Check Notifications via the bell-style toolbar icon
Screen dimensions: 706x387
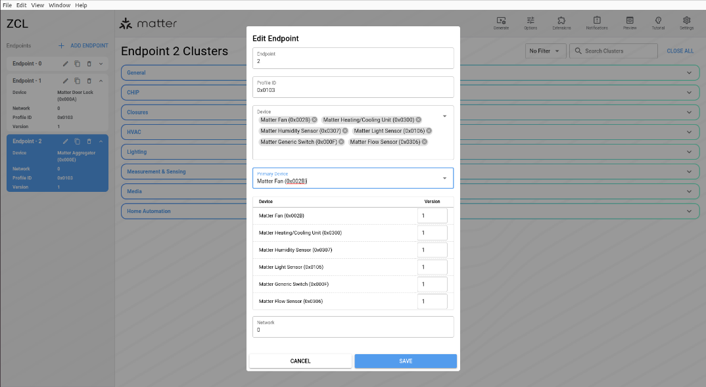pyautogui.click(x=596, y=22)
